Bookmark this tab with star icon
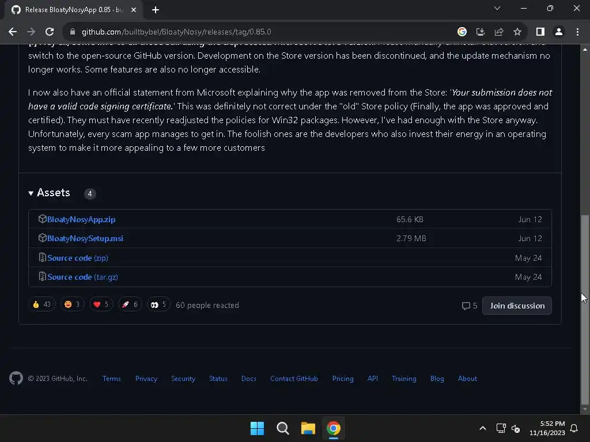This screenshot has height=442, width=590. tap(517, 32)
